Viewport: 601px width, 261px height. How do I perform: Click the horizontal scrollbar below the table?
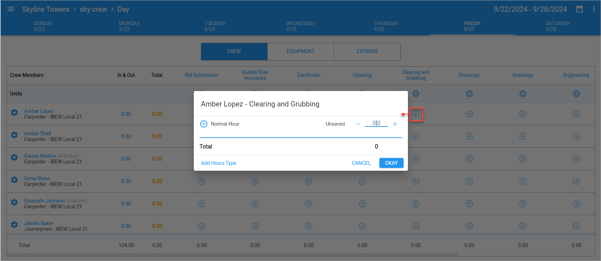pyautogui.click(x=232, y=254)
